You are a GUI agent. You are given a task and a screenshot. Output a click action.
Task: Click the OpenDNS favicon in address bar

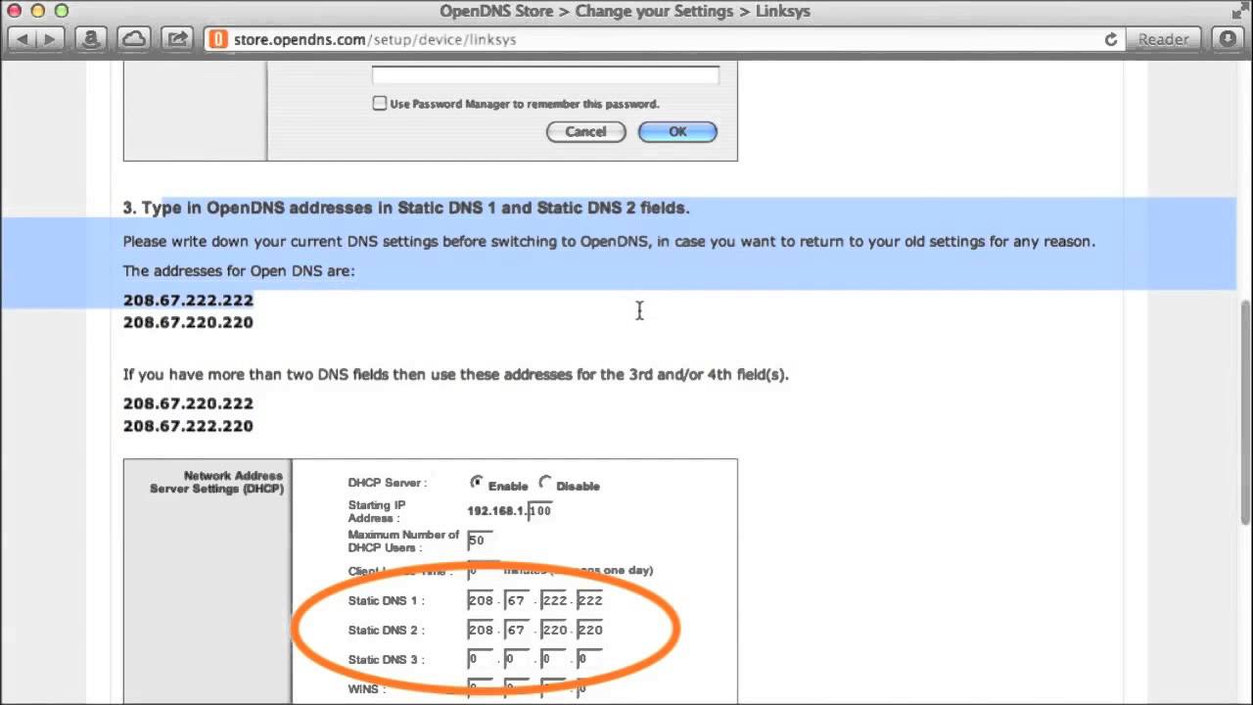coord(218,39)
